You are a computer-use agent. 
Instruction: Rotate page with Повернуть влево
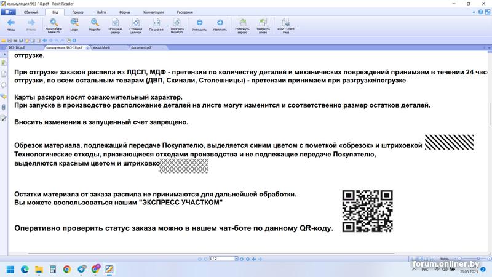coord(263,25)
